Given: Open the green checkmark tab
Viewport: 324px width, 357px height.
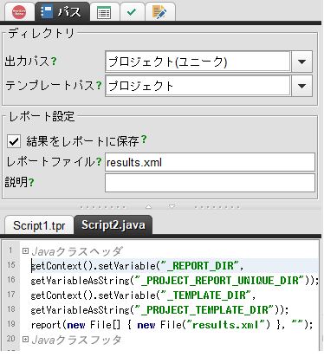Looking at the screenshot, I should pos(132,12).
